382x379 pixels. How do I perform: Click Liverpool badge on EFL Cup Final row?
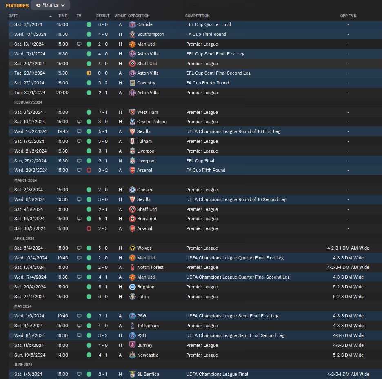click(132, 161)
